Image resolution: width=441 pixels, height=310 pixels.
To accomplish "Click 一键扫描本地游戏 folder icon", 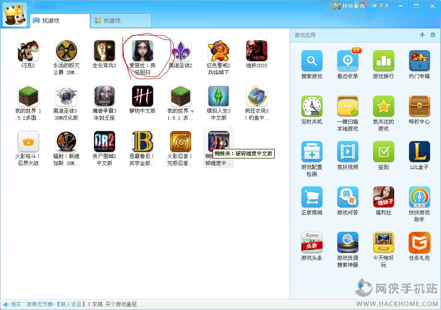I will 348,106.
